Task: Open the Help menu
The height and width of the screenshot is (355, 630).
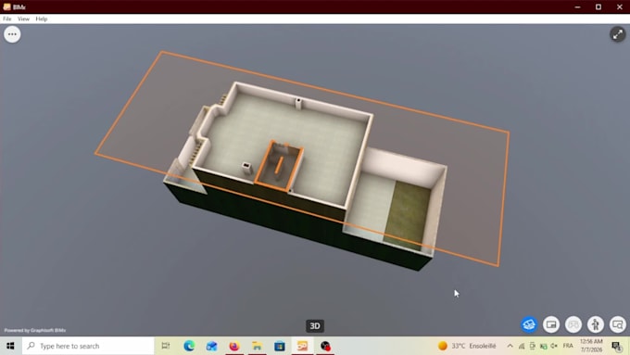Action: [x=42, y=19]
